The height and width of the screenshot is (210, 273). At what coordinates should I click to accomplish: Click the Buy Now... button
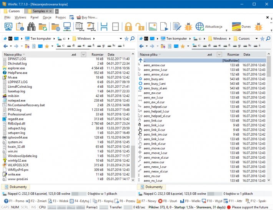click(87, 17)
